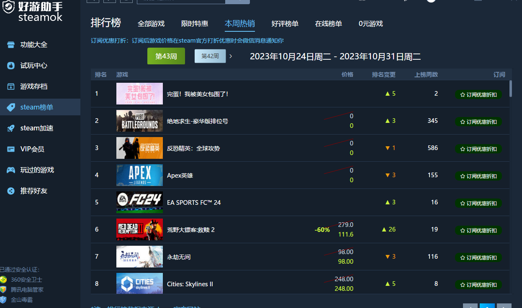Click the 排名变更 column header
This screenshot has width=522, height=308.
coord(384,75)
